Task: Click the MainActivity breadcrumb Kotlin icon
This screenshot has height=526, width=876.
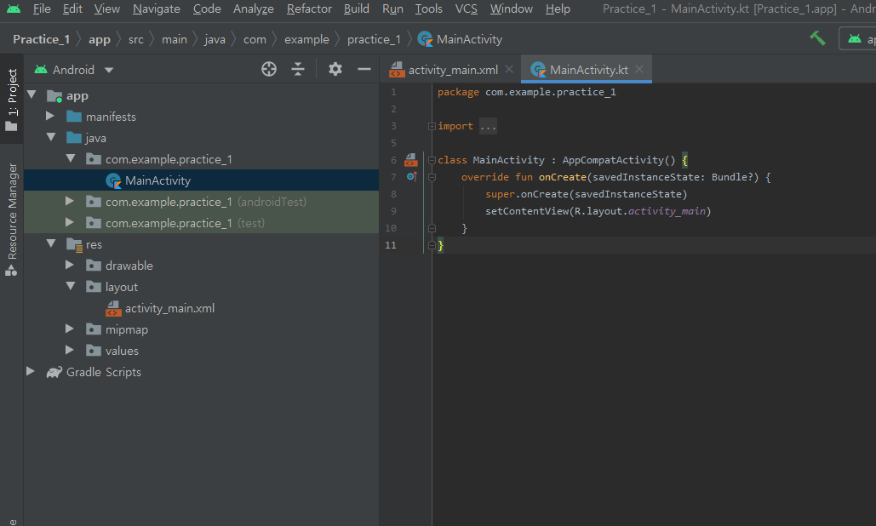Action: pos(425,39)
